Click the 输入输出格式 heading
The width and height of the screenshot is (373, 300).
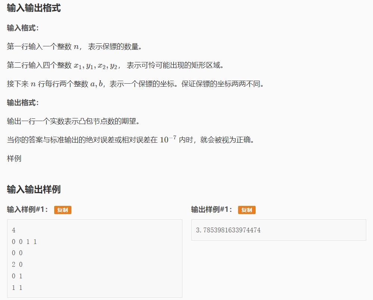point(34,9)
